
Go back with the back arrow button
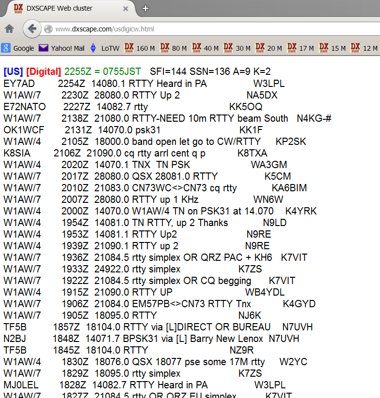(32, 28)
